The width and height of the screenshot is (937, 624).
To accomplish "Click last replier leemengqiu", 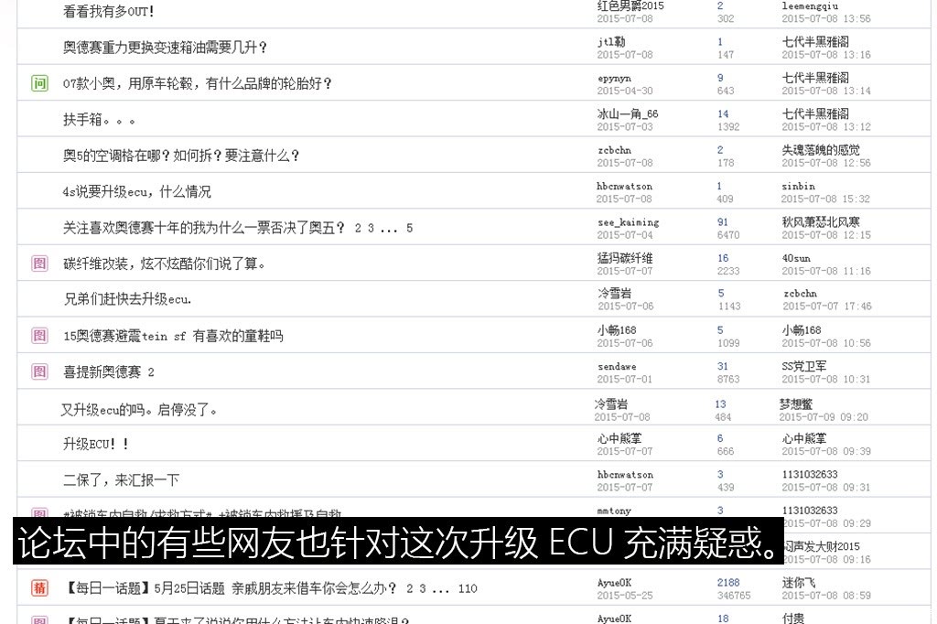I will click(810, 6).
